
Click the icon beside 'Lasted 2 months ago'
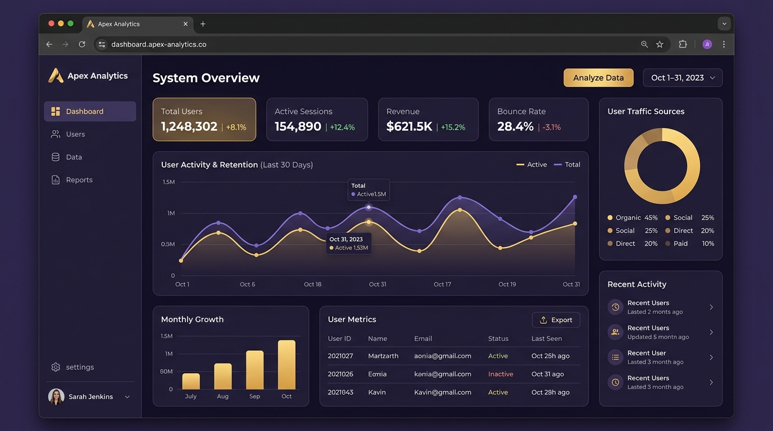(x=616, y=308)
